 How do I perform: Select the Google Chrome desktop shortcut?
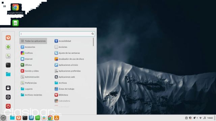click(x=16, y=9)
